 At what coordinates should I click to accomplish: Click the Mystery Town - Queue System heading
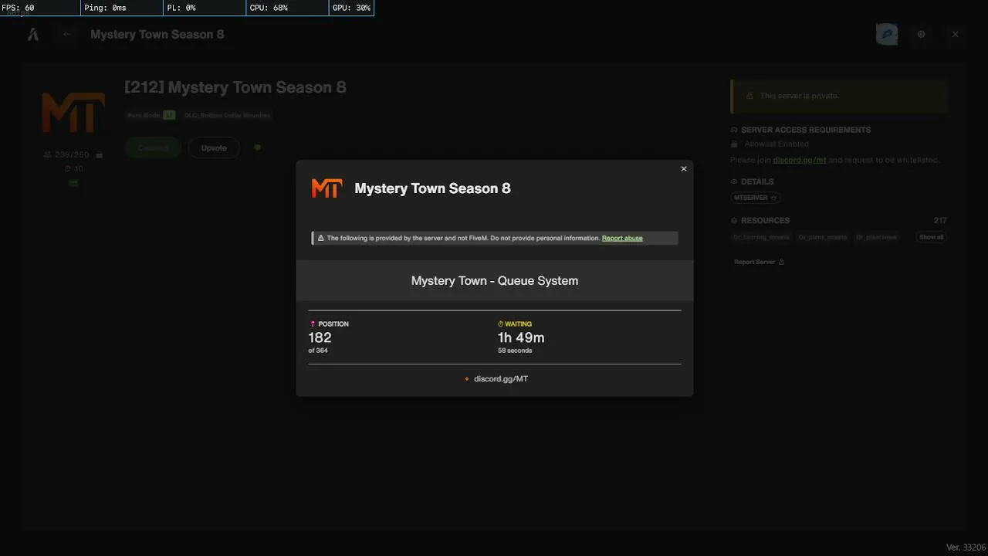coord(495,281)
